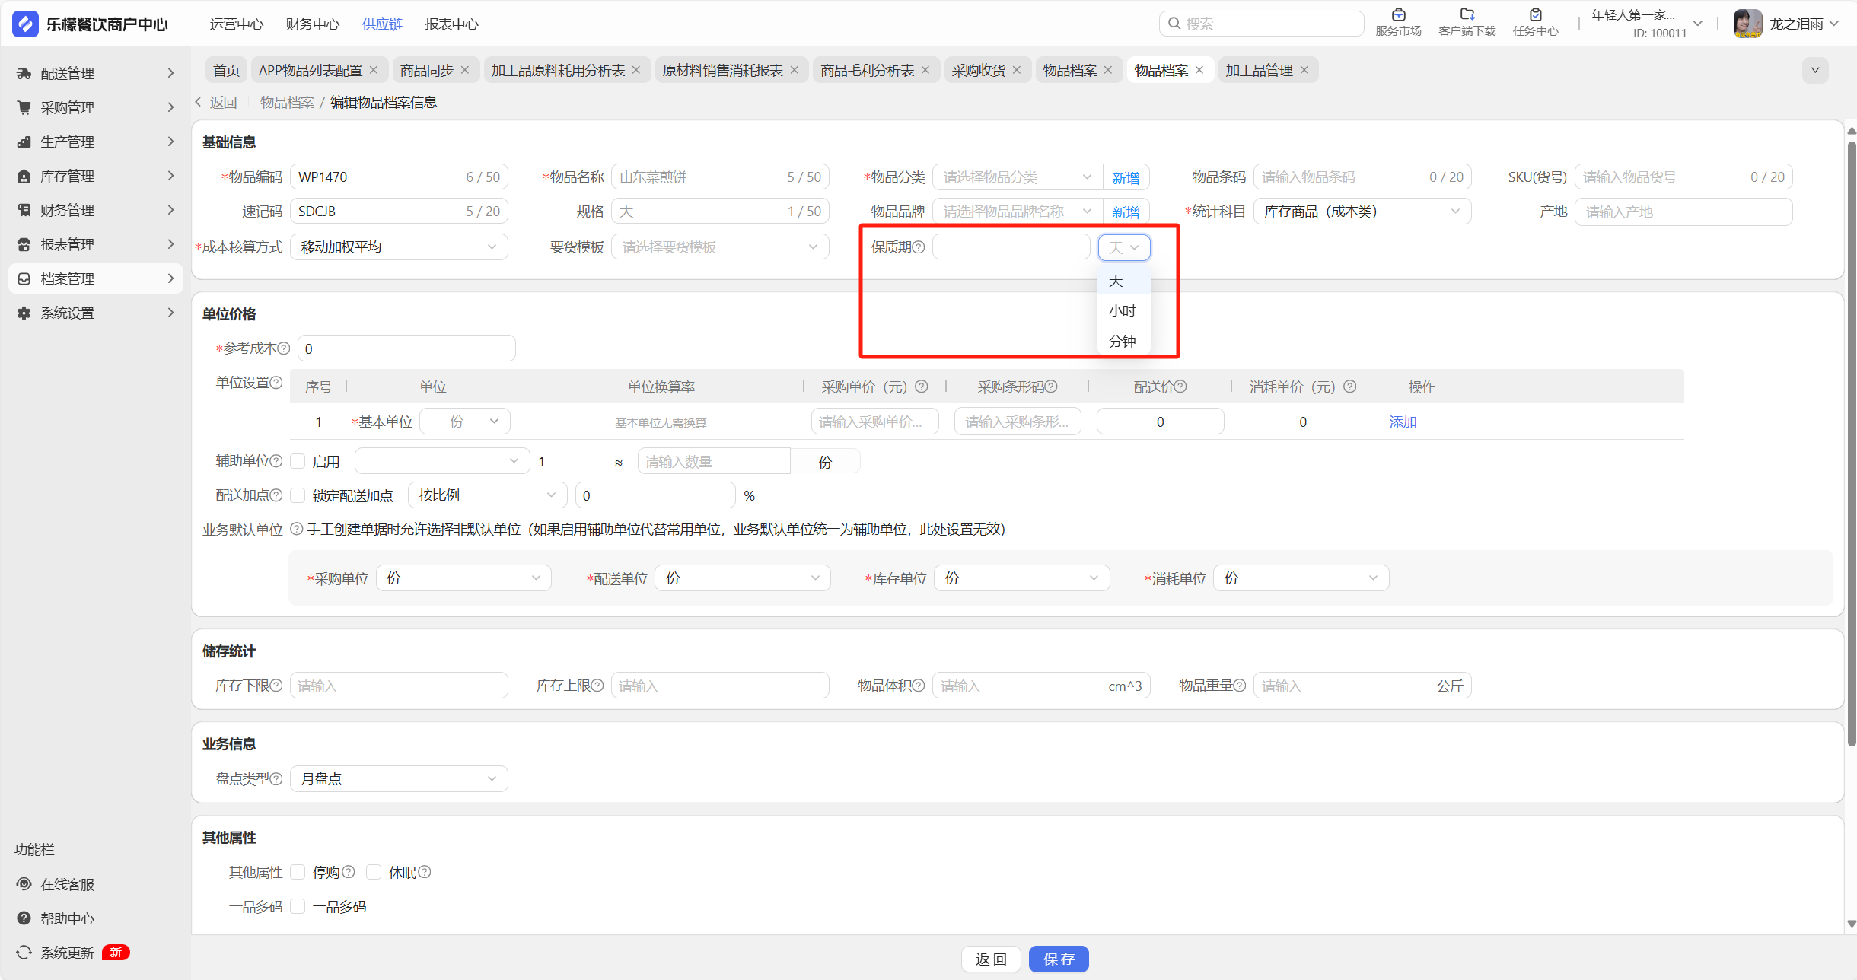
Task: Open the 服务市场 service market icon
Action: pyautogui.click(x=1398, y=14)
